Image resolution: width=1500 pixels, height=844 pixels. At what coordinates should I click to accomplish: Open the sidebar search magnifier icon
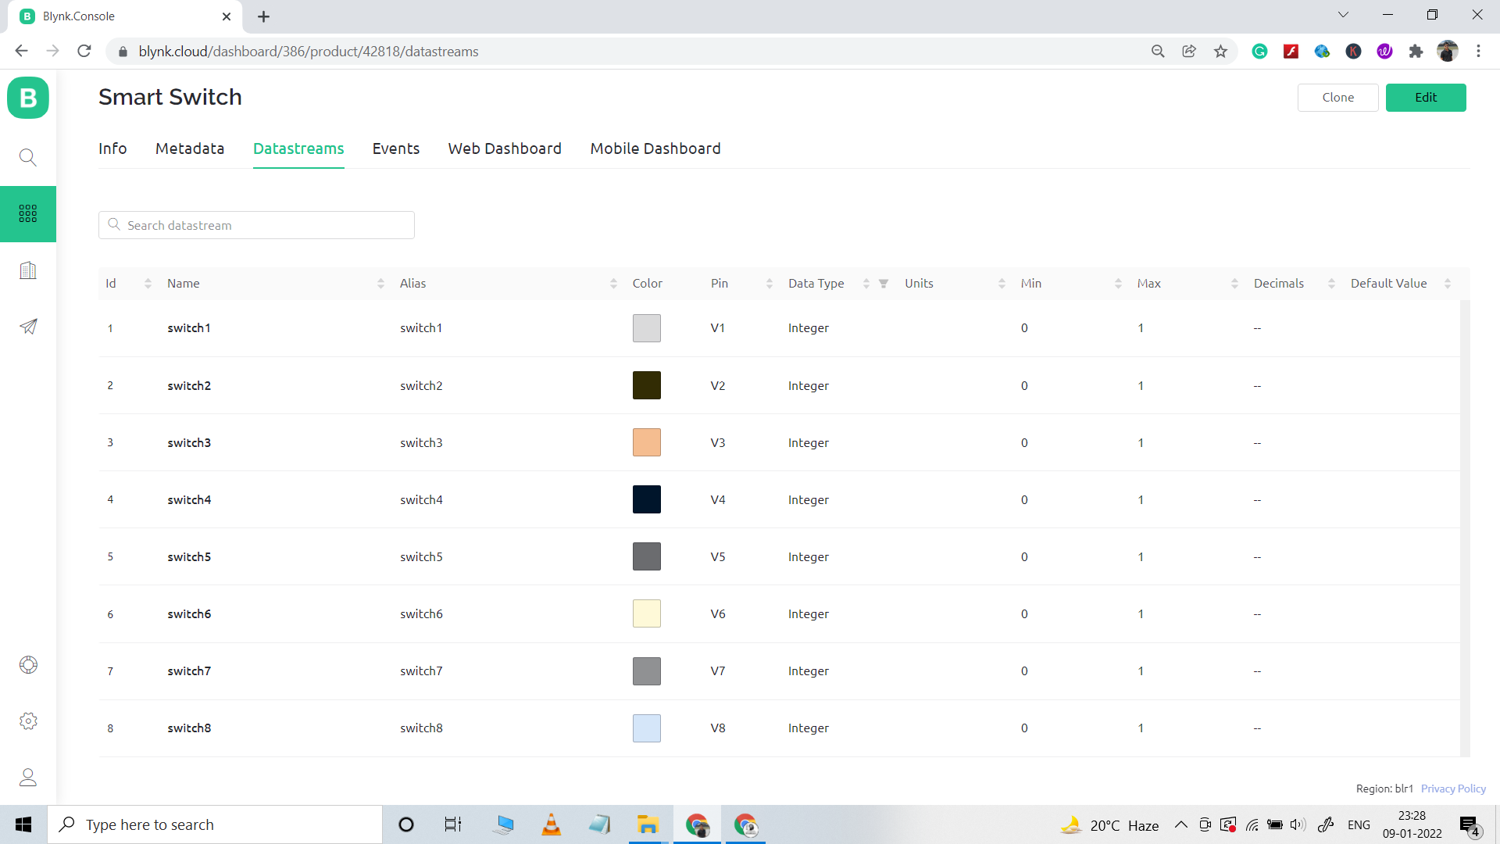pos(28,157)
